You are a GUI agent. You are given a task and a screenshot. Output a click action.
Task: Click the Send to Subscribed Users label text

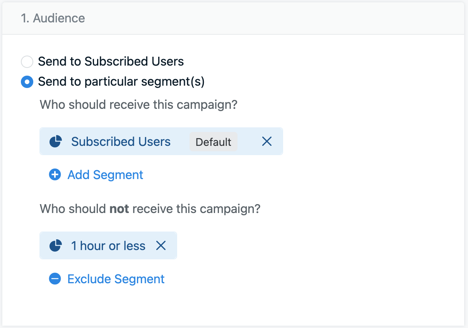111,62
